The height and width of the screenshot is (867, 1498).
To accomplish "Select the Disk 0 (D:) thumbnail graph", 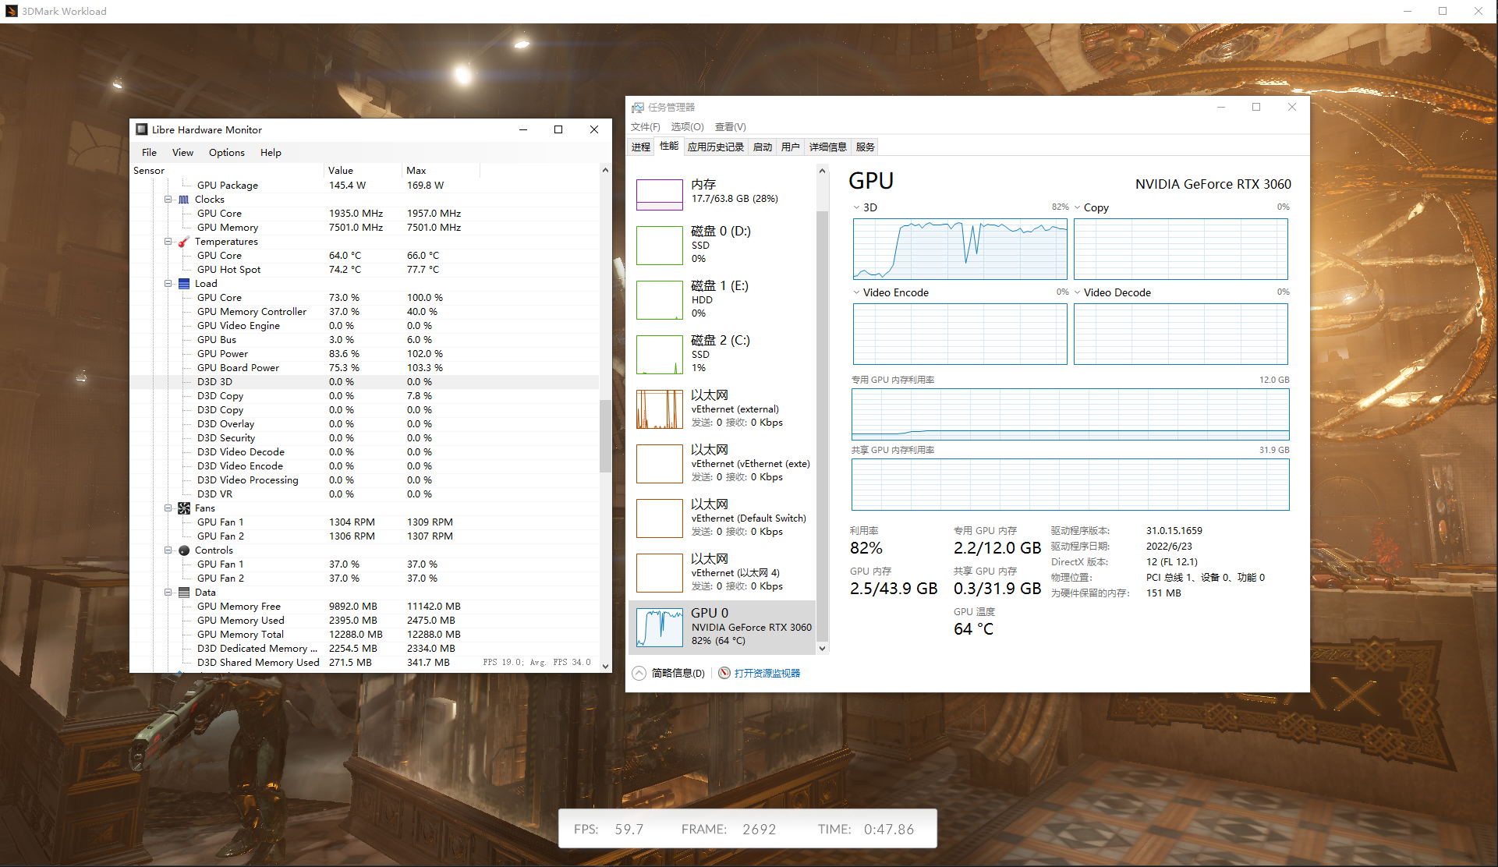I will (660, 246).
